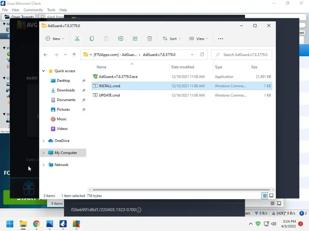Click the Rename icon in Explorer toolbar
Image resolution: width=309 pixels, height=231 pixels.
121,39
